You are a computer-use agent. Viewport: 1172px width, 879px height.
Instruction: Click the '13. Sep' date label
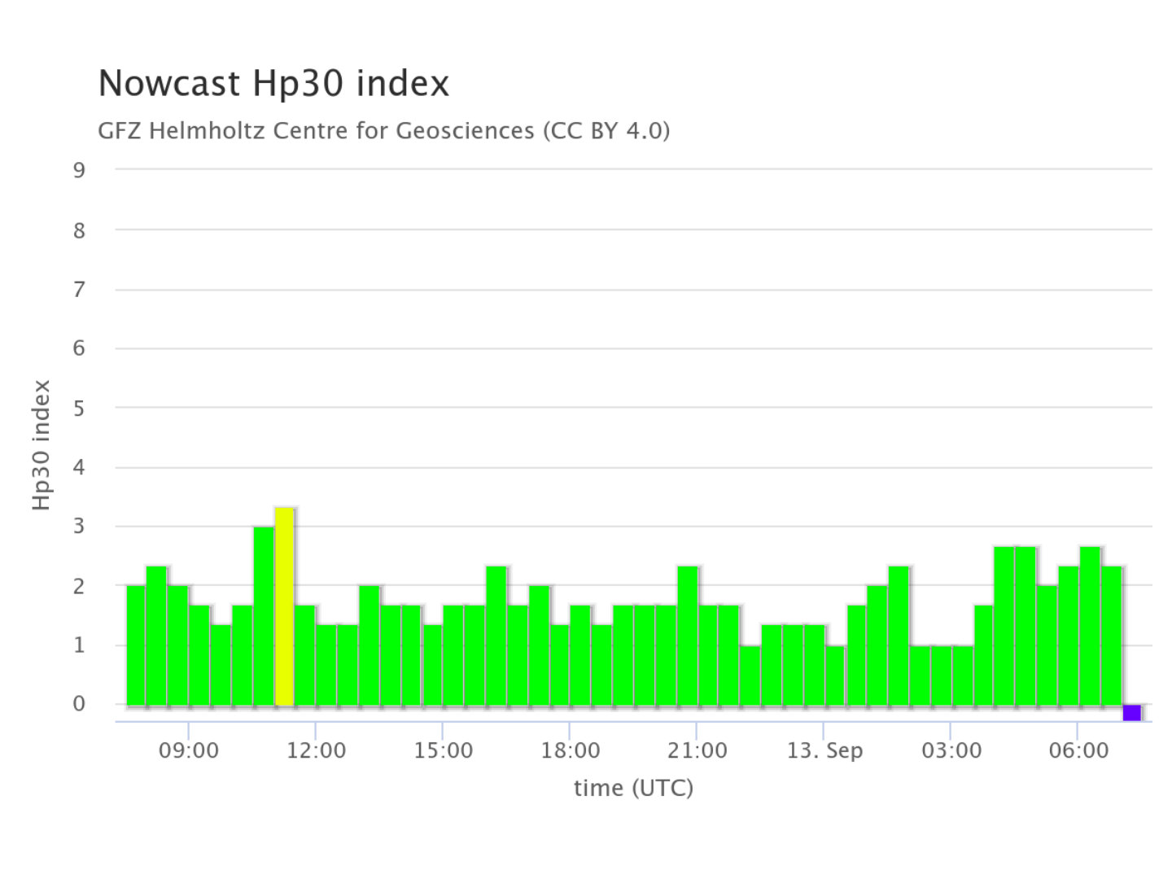[x=824, y=750]
